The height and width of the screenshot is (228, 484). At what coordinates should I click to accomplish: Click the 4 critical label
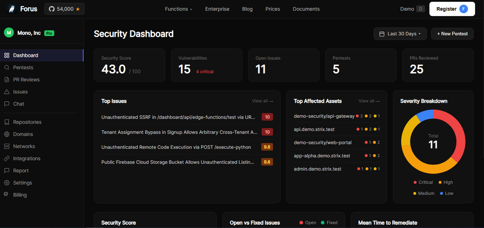coord(205,72)
